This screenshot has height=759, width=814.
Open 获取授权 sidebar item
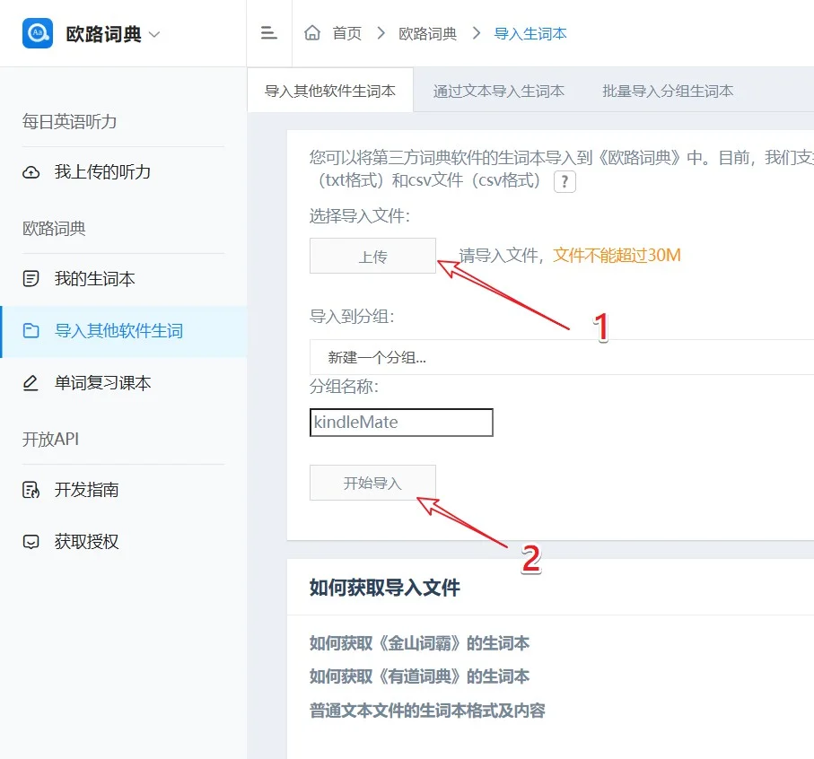click(87, 542)
